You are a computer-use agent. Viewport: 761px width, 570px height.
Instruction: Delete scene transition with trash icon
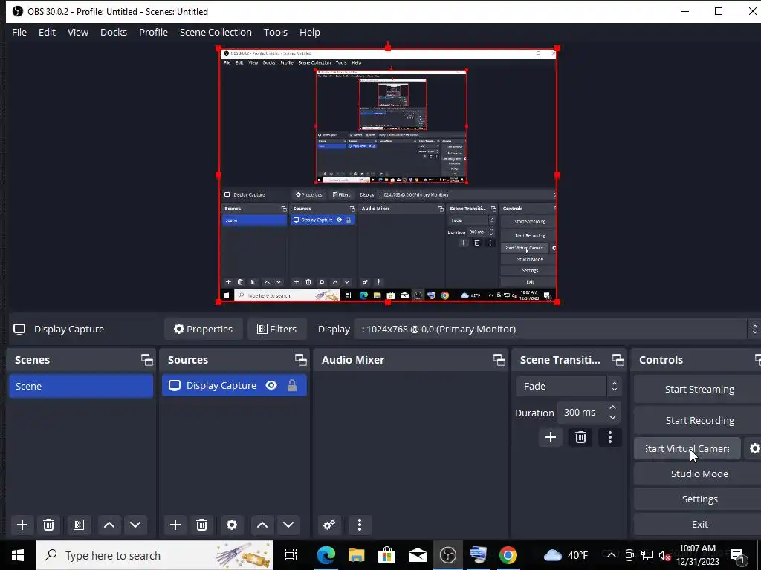coord(580,437)
